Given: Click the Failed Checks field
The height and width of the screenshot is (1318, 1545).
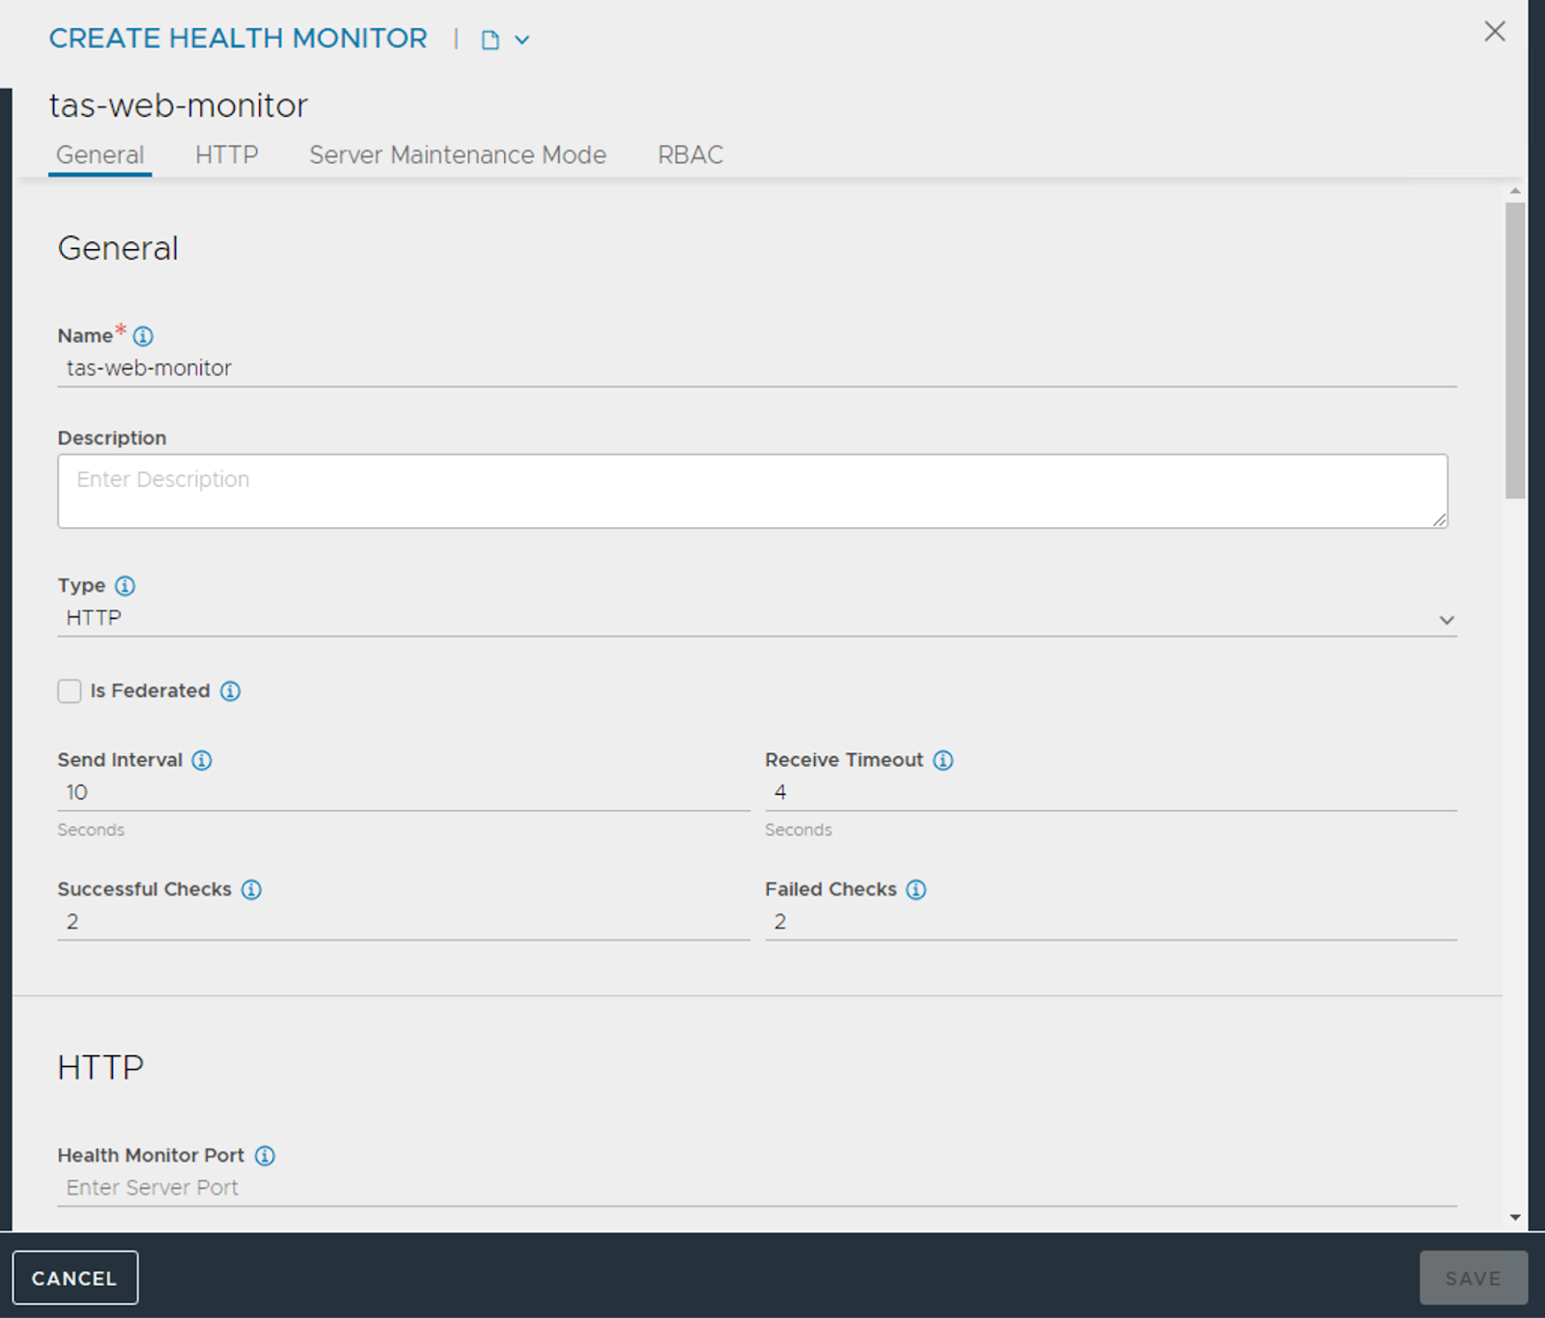Looking at the screenshot, I should coord(1110,922).
